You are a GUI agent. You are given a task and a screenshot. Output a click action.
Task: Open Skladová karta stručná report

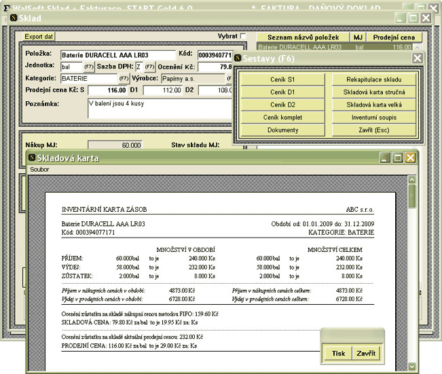point(374,92)
